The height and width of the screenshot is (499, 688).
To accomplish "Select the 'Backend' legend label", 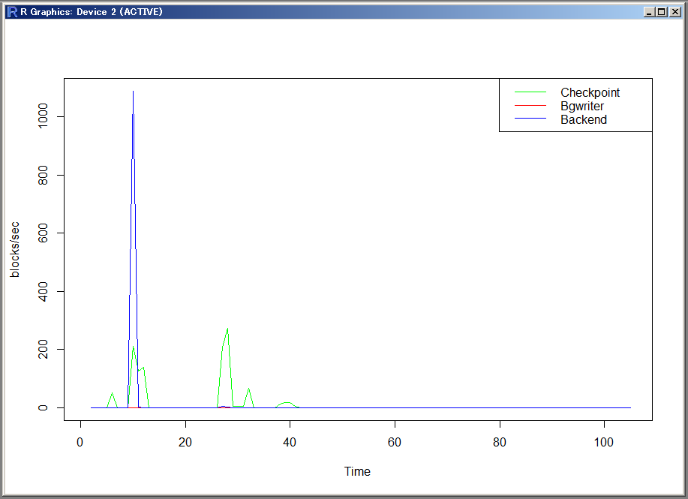I will point(584,119).
